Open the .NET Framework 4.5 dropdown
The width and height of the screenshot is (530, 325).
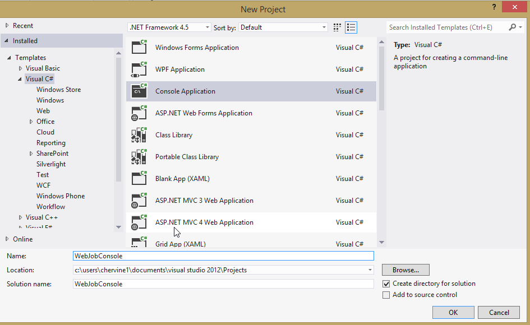pyautogui.click(x=169, y=27)
